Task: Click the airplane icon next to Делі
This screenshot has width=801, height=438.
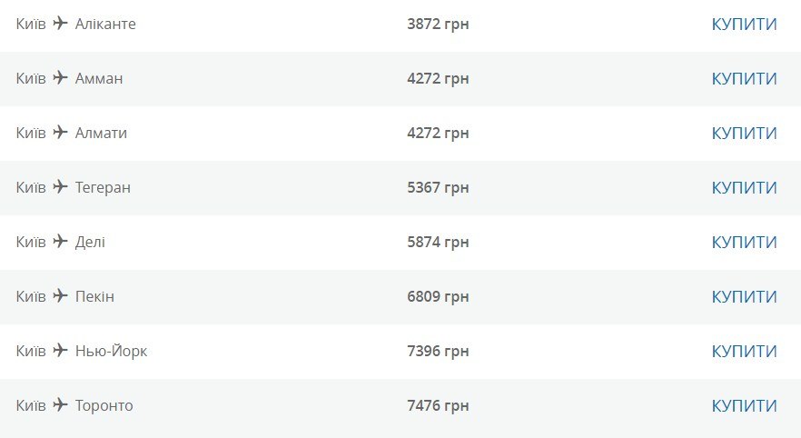Action: pos(60,241)
